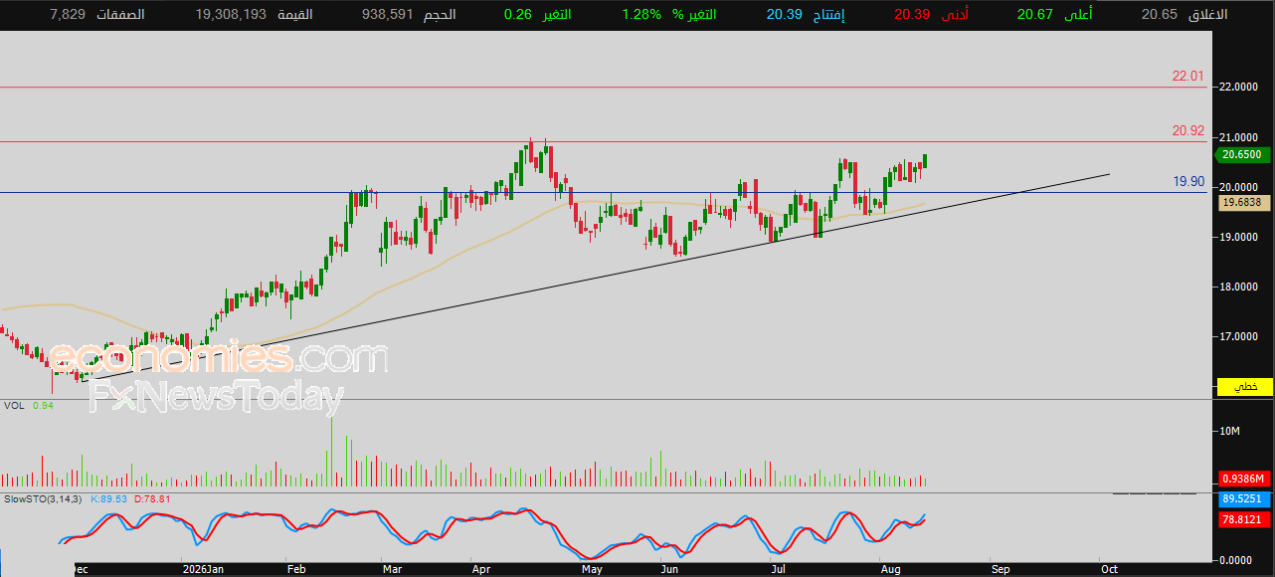Image resolution: width=1275 pixels, height=577 pixels.
Task: Click the yellow خطي scale label
Action: 1242,386
